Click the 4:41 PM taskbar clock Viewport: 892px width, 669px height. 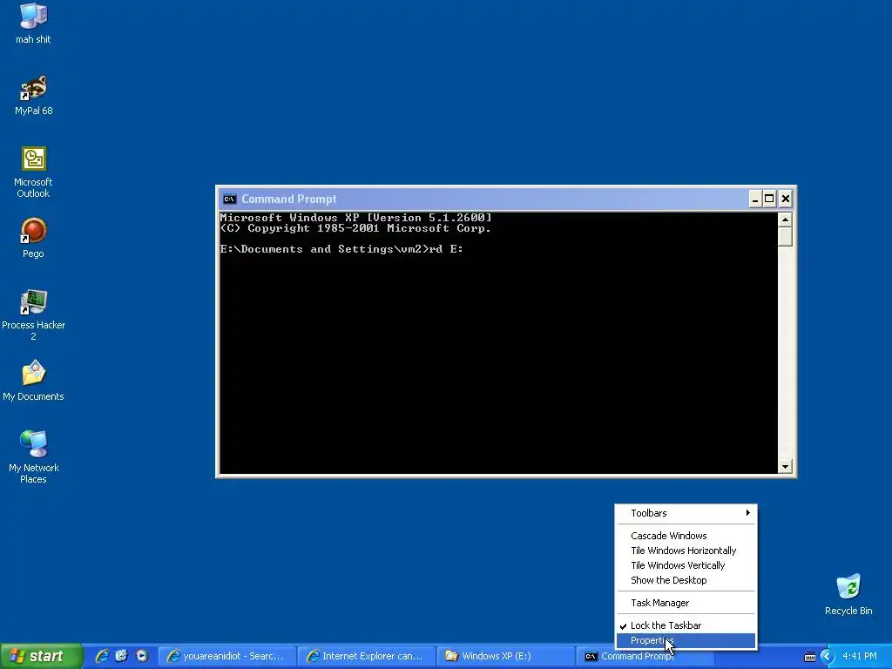click(x=860, y=657)
